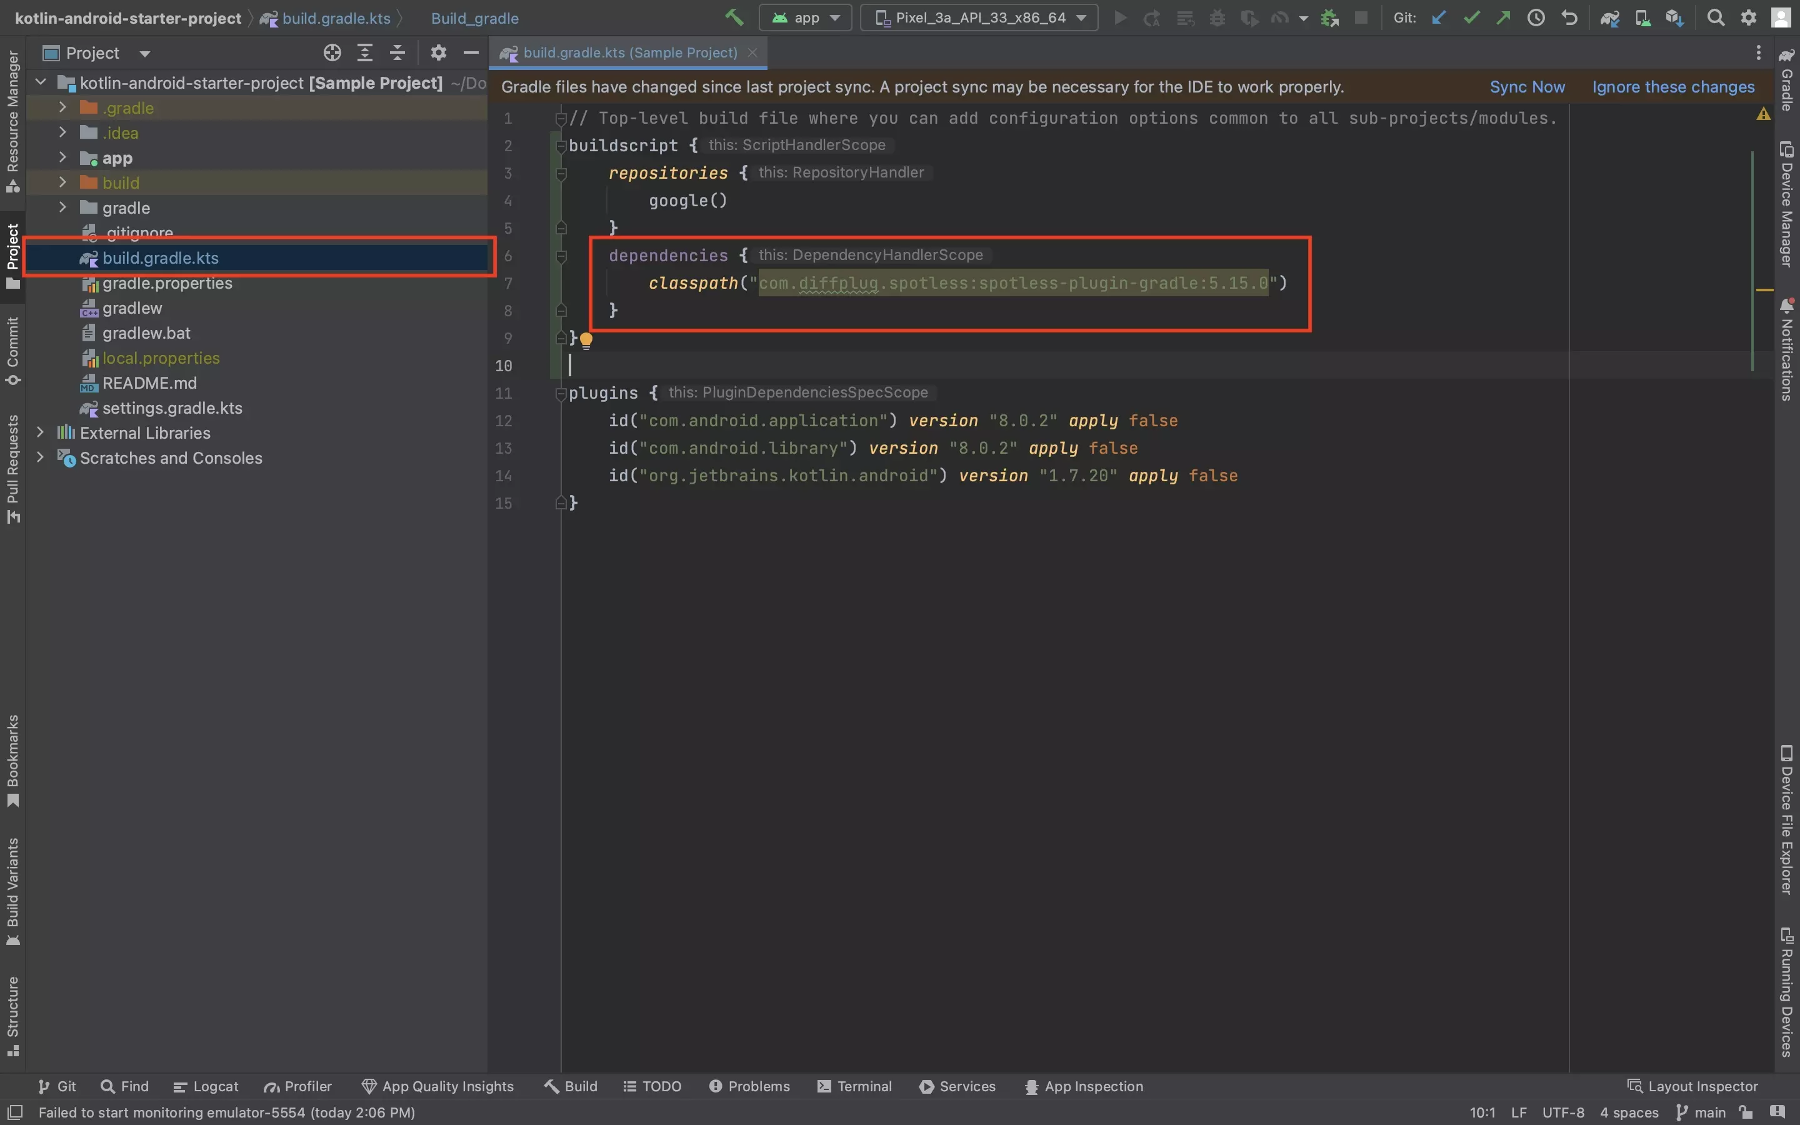Screen dimensions: 1800x1125
Task: Click the user avatar icon at top right
Action: pos(1781,17)
